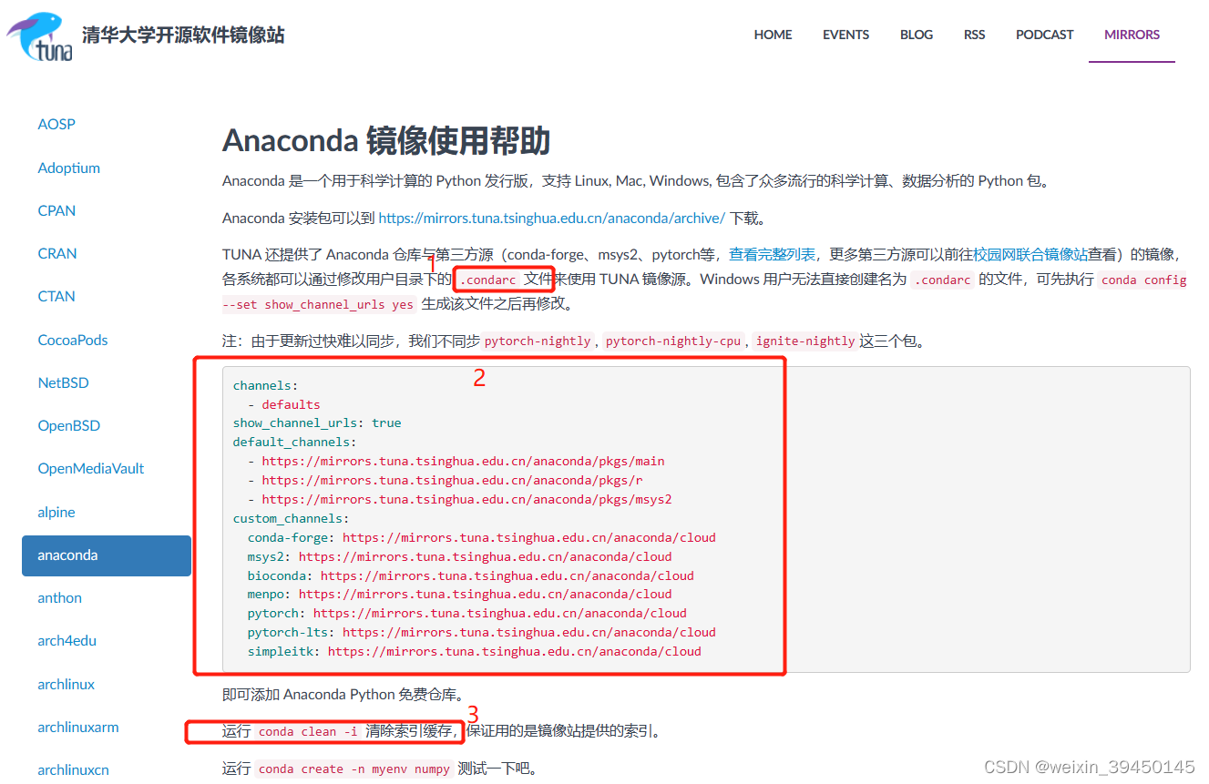Click the conda create -n myenv numpy command
This screenshot has height=784, width=1209.
pyautogui.click(x=354, y=769)
